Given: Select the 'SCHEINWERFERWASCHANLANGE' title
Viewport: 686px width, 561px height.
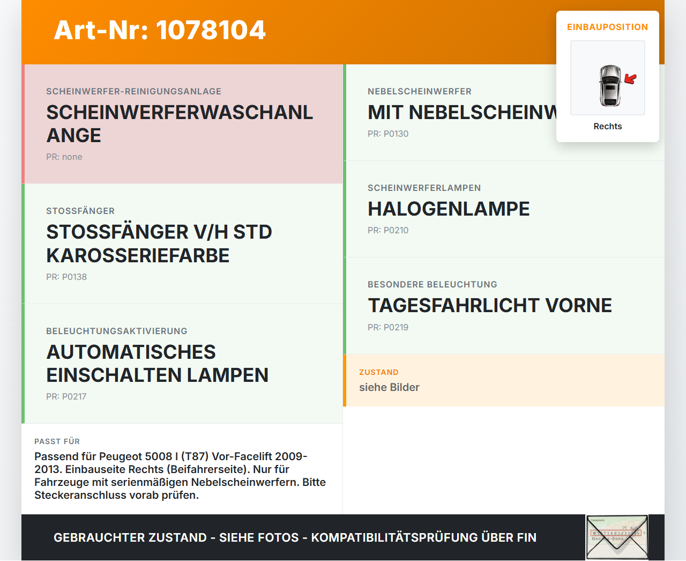Looking at the screenshot, I should (180, 124).
